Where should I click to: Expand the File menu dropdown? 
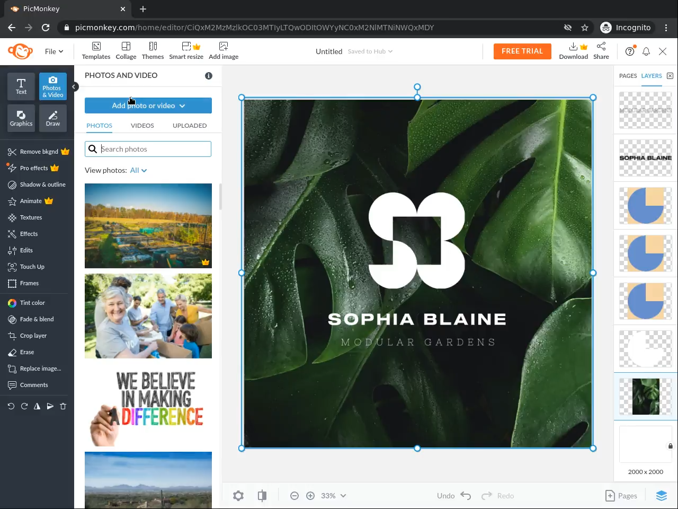tap(53, 51)
